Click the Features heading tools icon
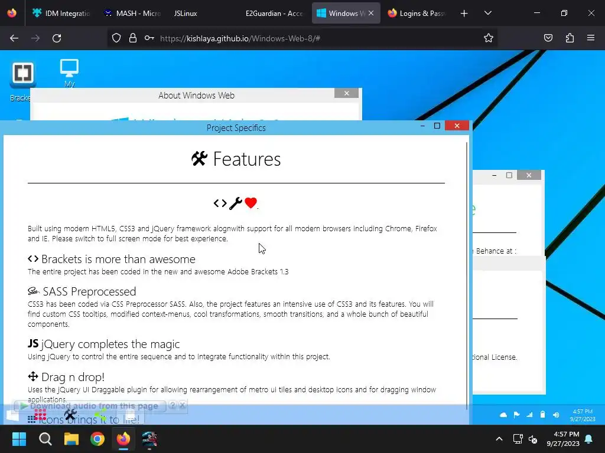 tap(200, 158)
